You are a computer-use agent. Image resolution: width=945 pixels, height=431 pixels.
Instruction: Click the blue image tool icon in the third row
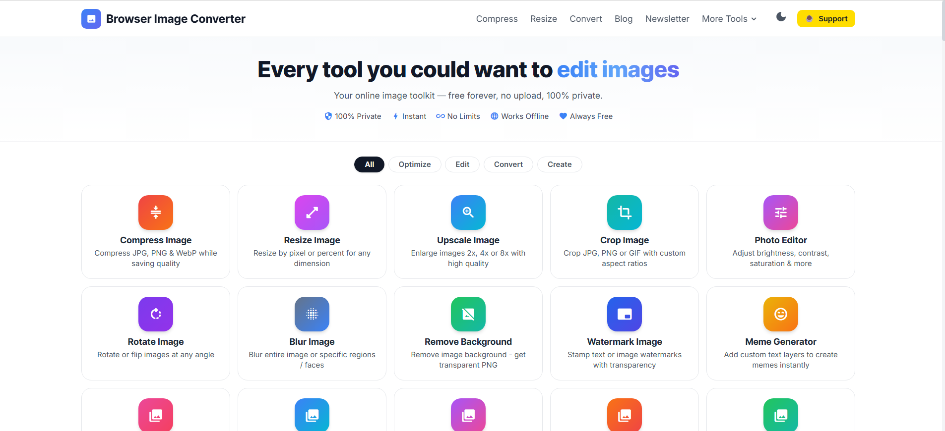pyautogui.click(x=312, y=415)
